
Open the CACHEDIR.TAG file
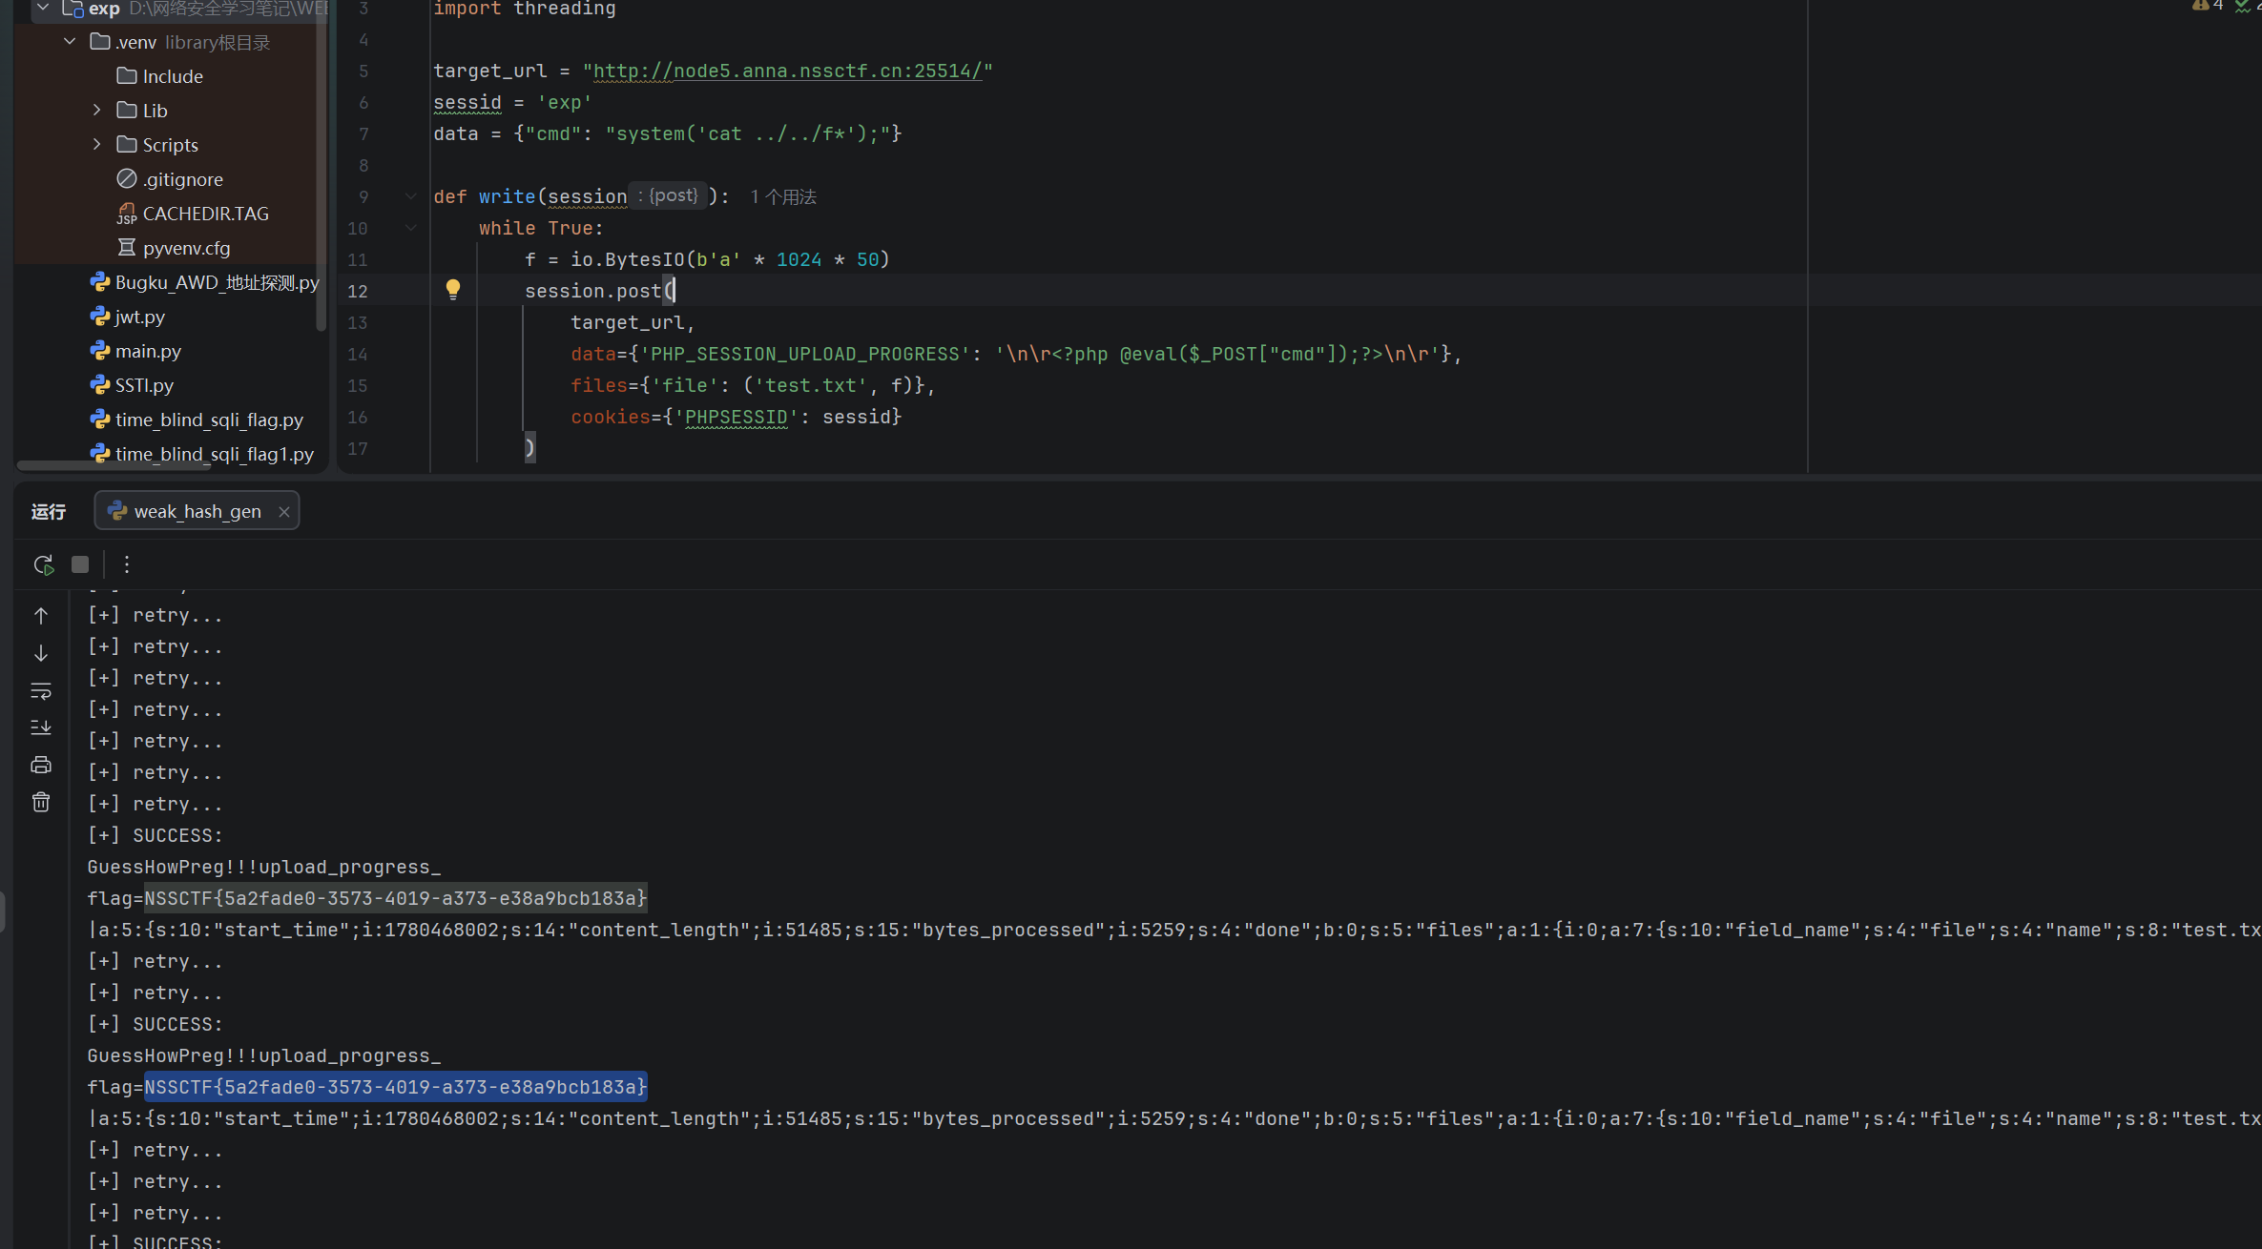[205, 214]
